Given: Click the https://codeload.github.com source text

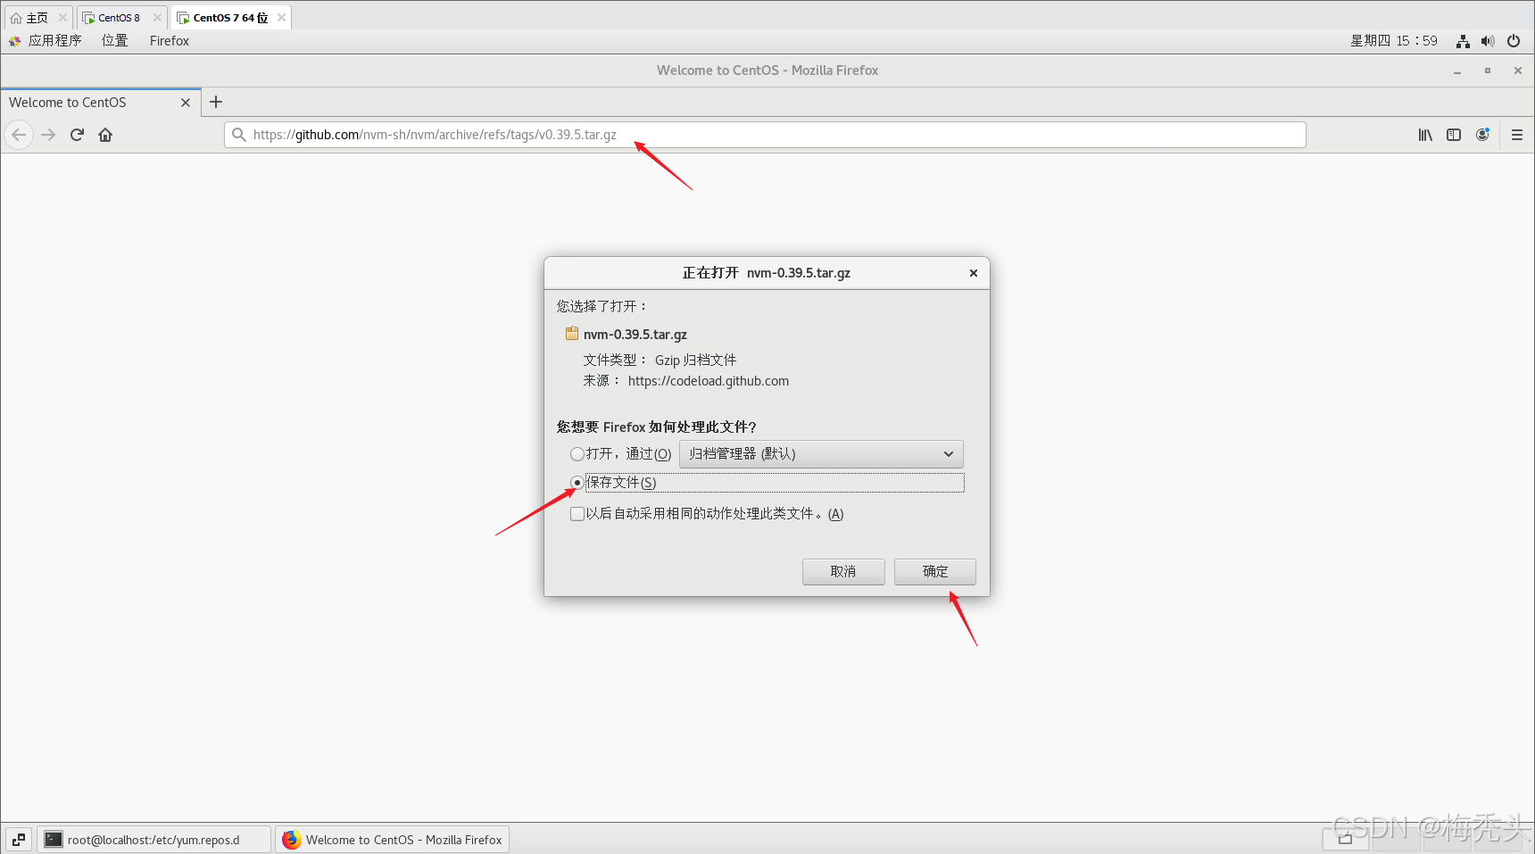Looking at the screenshot, I should pyautogui.click(x=709, y=381).
